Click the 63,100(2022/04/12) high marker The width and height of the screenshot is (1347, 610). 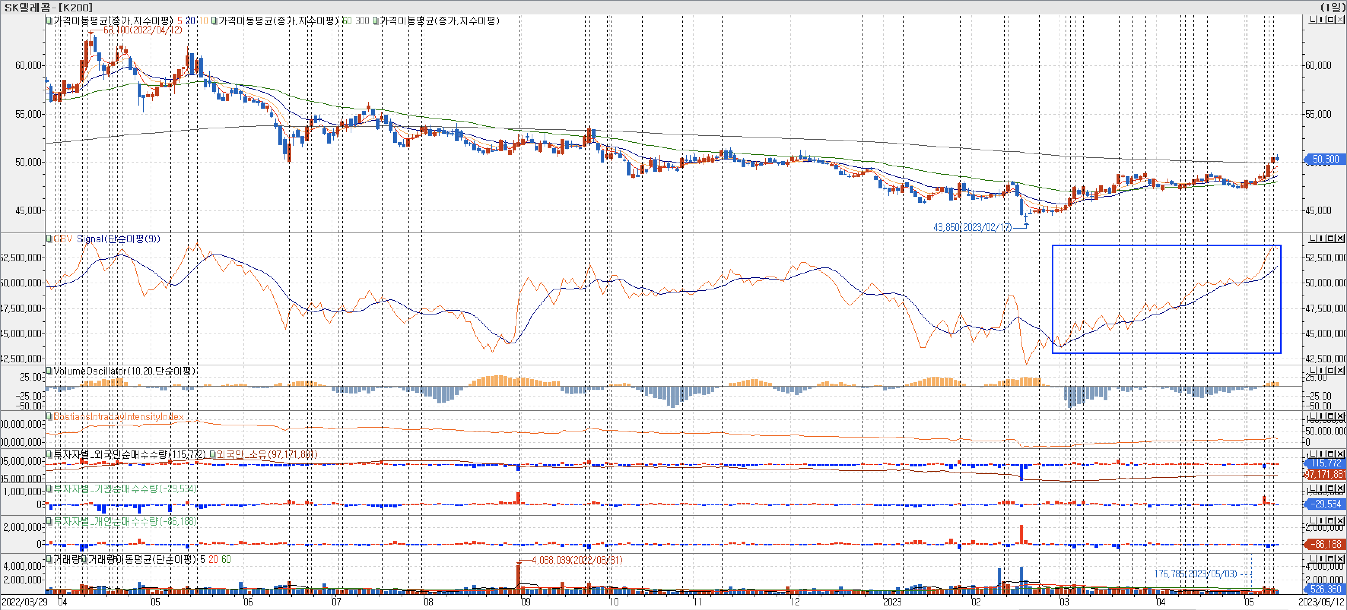[x=142, y=30]
